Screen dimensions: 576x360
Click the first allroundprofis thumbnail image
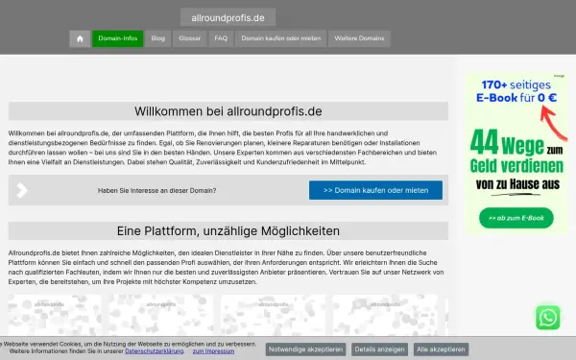pyautogui.click(x=55, y=315)
